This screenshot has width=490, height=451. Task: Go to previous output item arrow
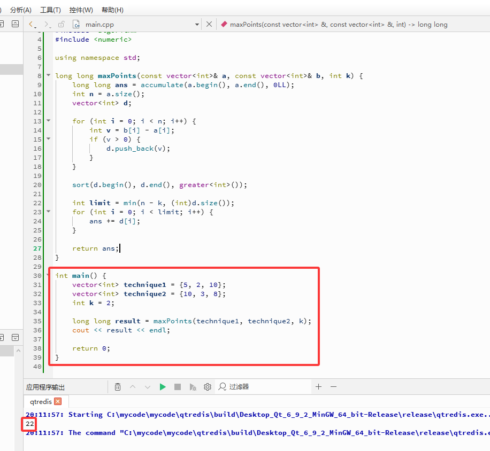[x=133, y=387]
